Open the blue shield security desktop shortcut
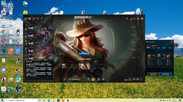Screen dimensions: 183x102 coord(18,52)
